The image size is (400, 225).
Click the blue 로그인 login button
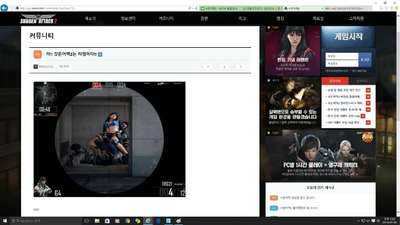click(x=365, y=59)
